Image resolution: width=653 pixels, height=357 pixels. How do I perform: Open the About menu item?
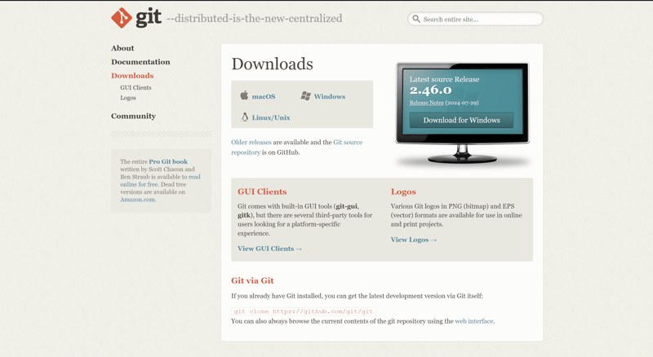click(x=122, y=48)
